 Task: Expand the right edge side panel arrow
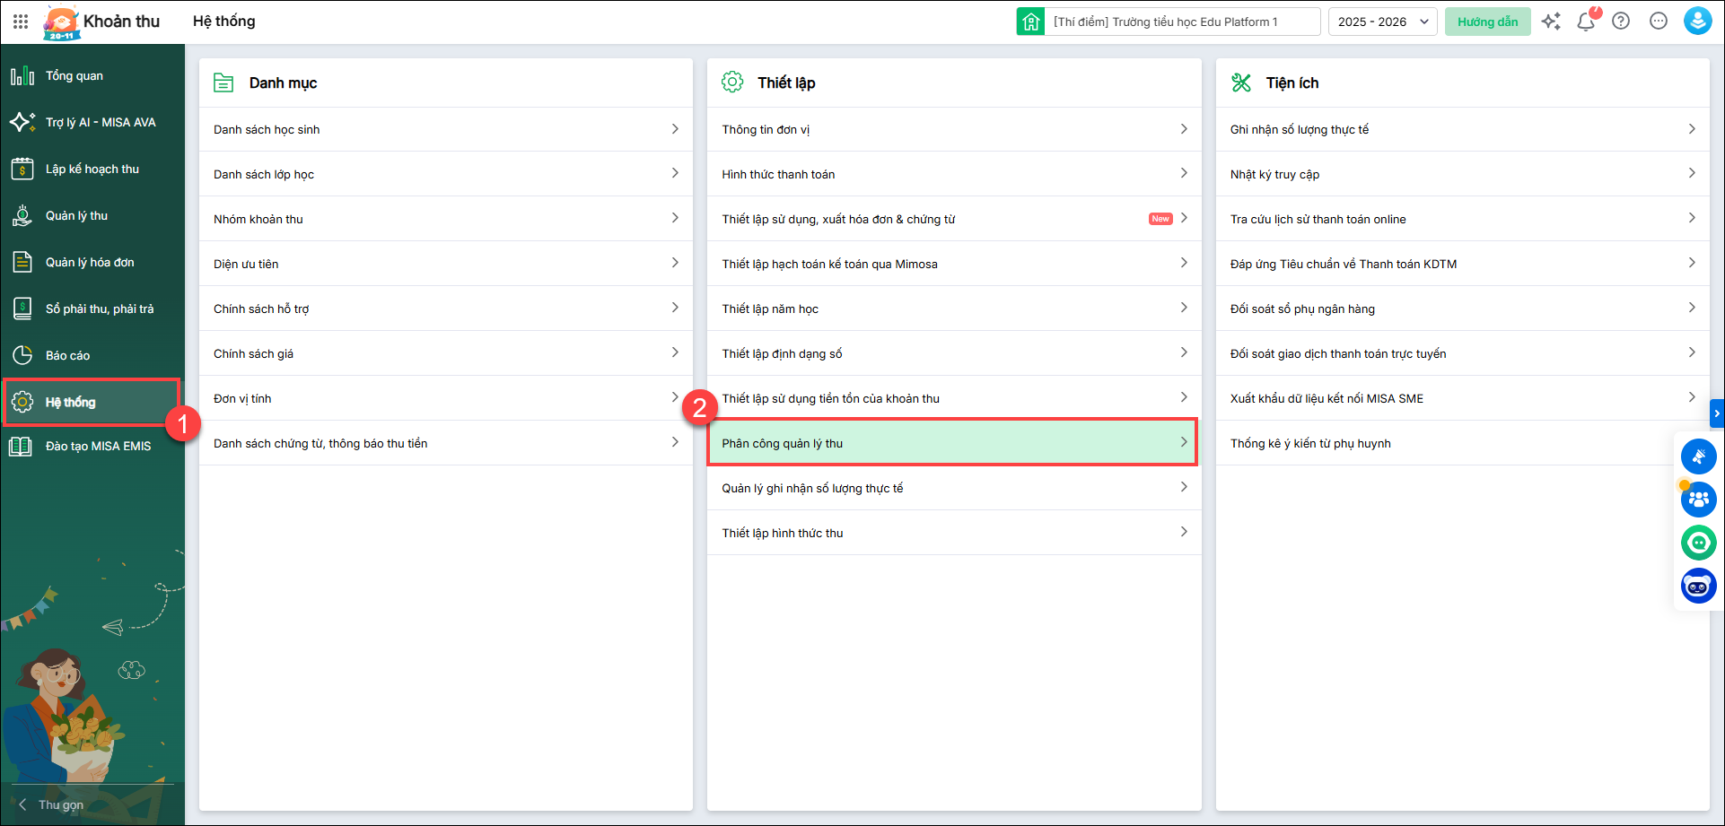coord(1717,413)
